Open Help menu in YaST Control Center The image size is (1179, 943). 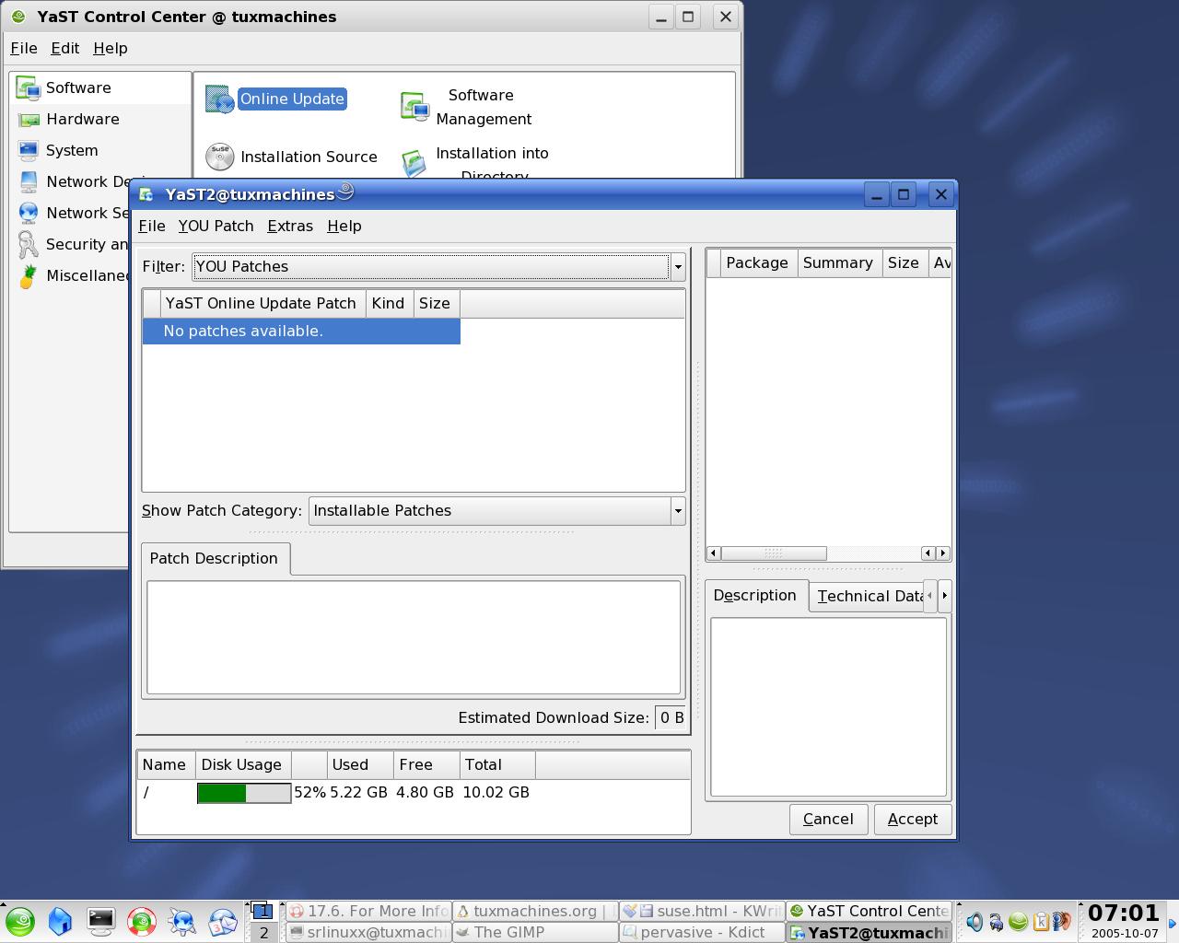point(111,48)
